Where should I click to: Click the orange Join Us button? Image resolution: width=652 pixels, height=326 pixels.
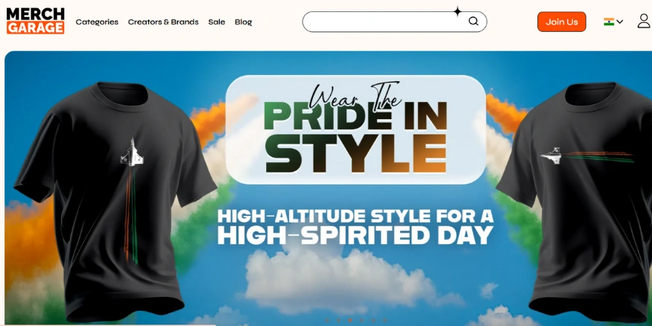tap(561, 22)
